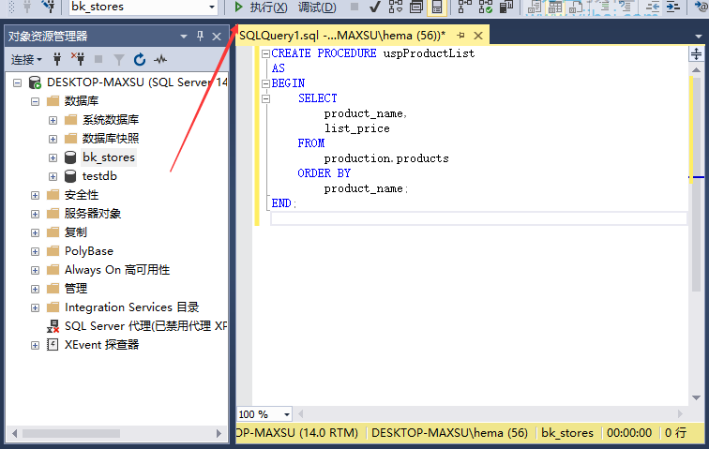This screenshot has width=709, height=449.
Task: Expand the 数据库快照 folder
Action: 53,140
